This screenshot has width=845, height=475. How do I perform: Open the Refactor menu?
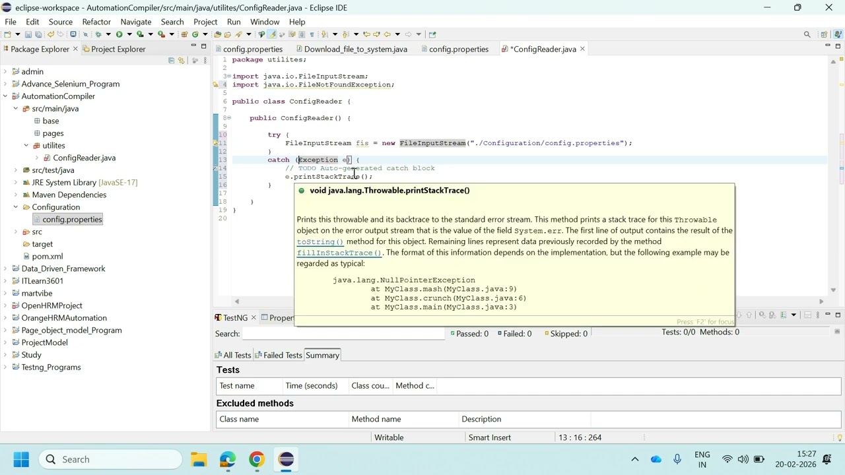(96, 22)
